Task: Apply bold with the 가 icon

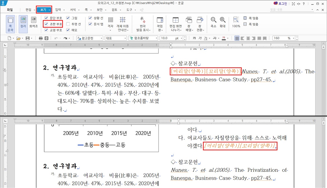Action: (194, 38)
